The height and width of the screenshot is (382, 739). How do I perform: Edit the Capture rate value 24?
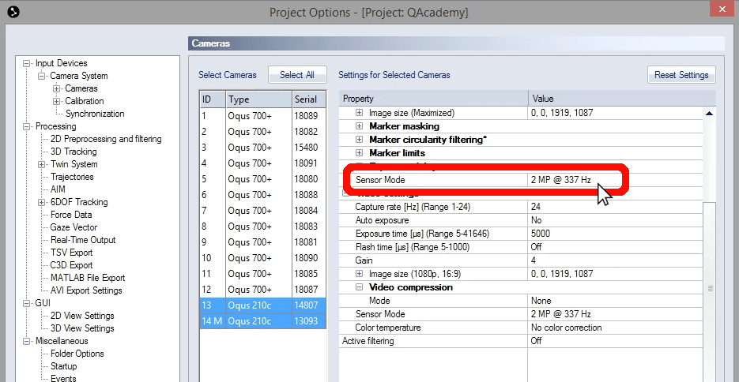(x=615, y=207)
